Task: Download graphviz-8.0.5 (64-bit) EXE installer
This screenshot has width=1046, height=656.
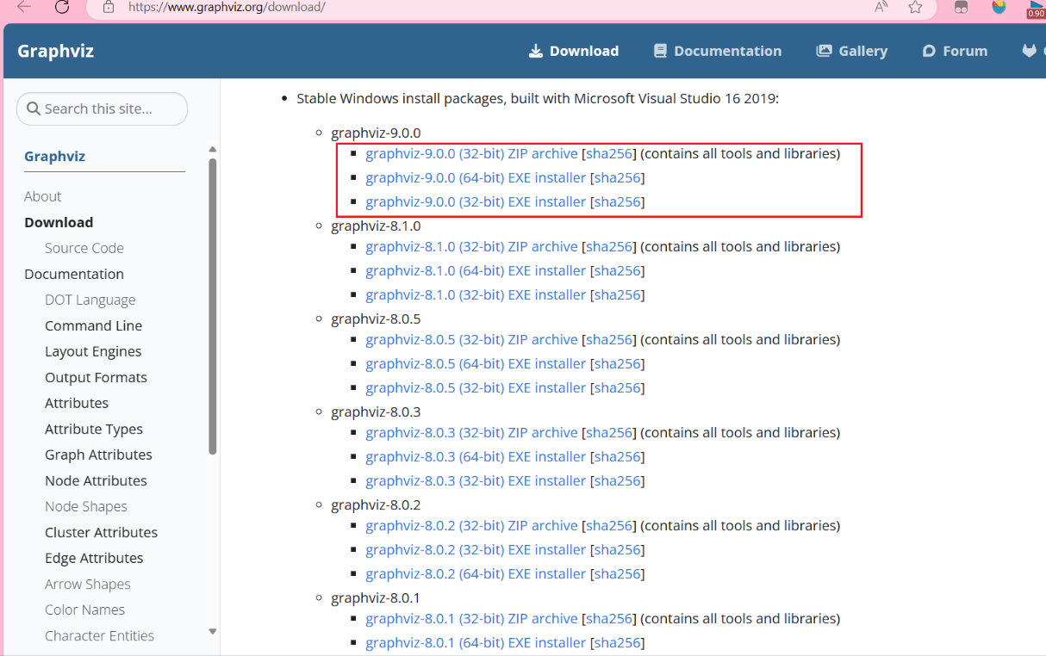Action: (x=476, y=363)
